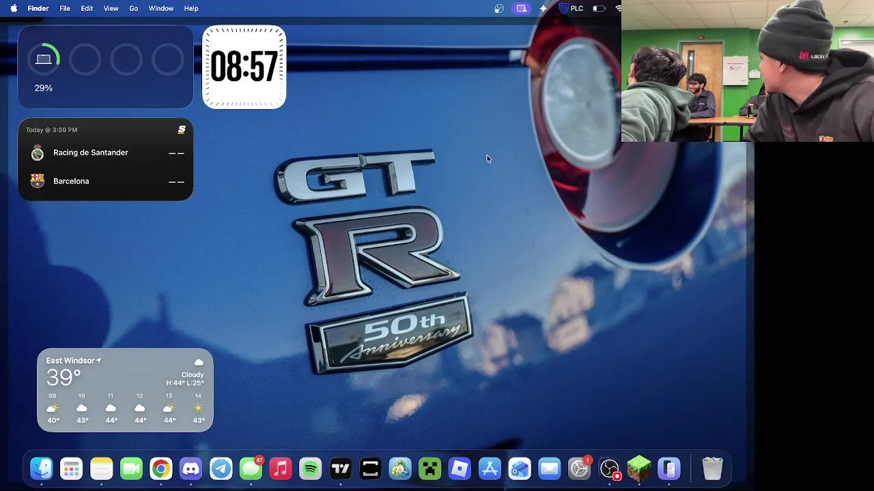
Task: Open System Settings with notification badge
Action: coord(579,468)
